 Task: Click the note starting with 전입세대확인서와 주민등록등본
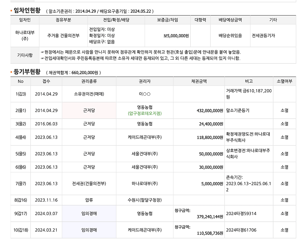point(141,58)
